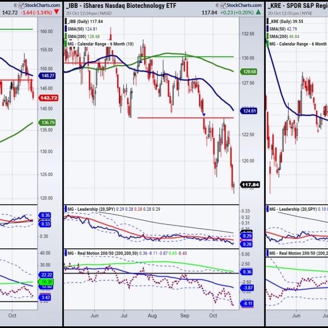Click the IBB 'MG - Leadership (20,SPY)' indicator label
The width and height of the screenshot is (328, 328).
[91, 209]
